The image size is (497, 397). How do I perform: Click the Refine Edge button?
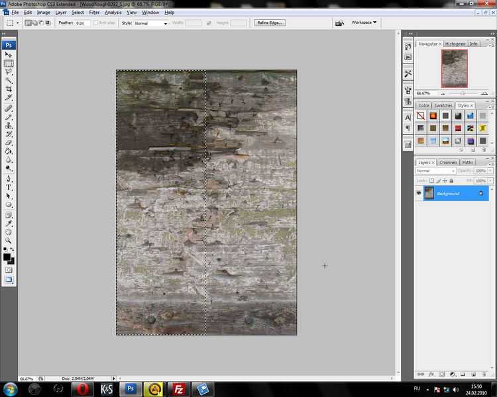(x=270, y=22)
